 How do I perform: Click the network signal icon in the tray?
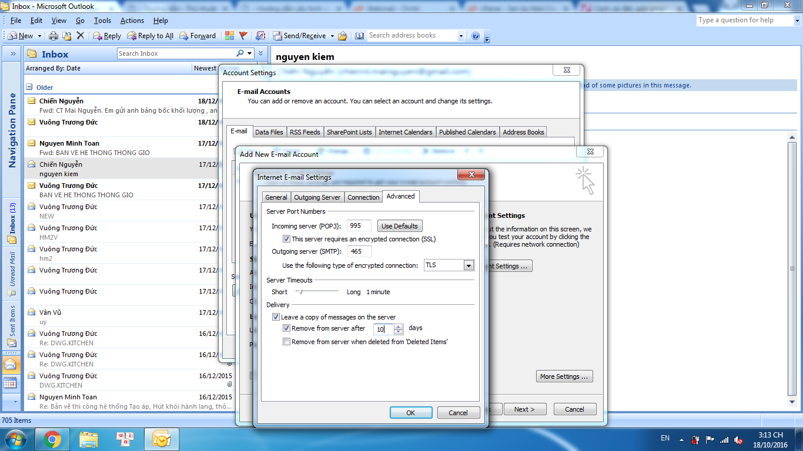point(724,439)
